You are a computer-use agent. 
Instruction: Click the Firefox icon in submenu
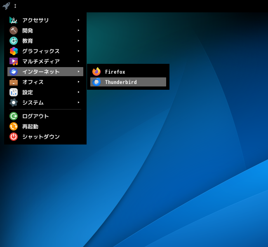(96, 72)
